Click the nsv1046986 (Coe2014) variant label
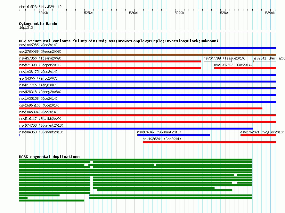Image resolution: width=285 pixels, height=213 pixels. [x=38, y=45]
